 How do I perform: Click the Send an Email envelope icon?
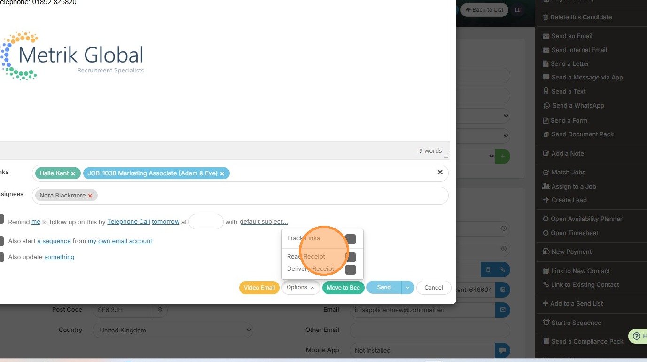pos(546,36)
